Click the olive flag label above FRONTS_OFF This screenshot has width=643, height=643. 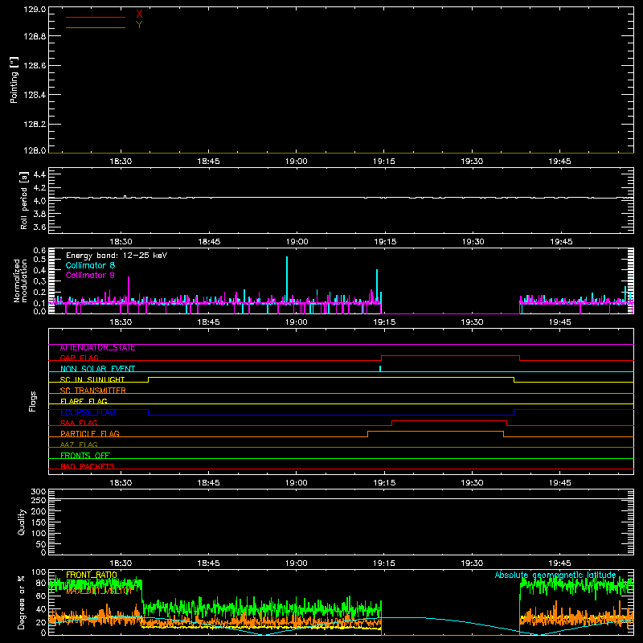(79, 444)
